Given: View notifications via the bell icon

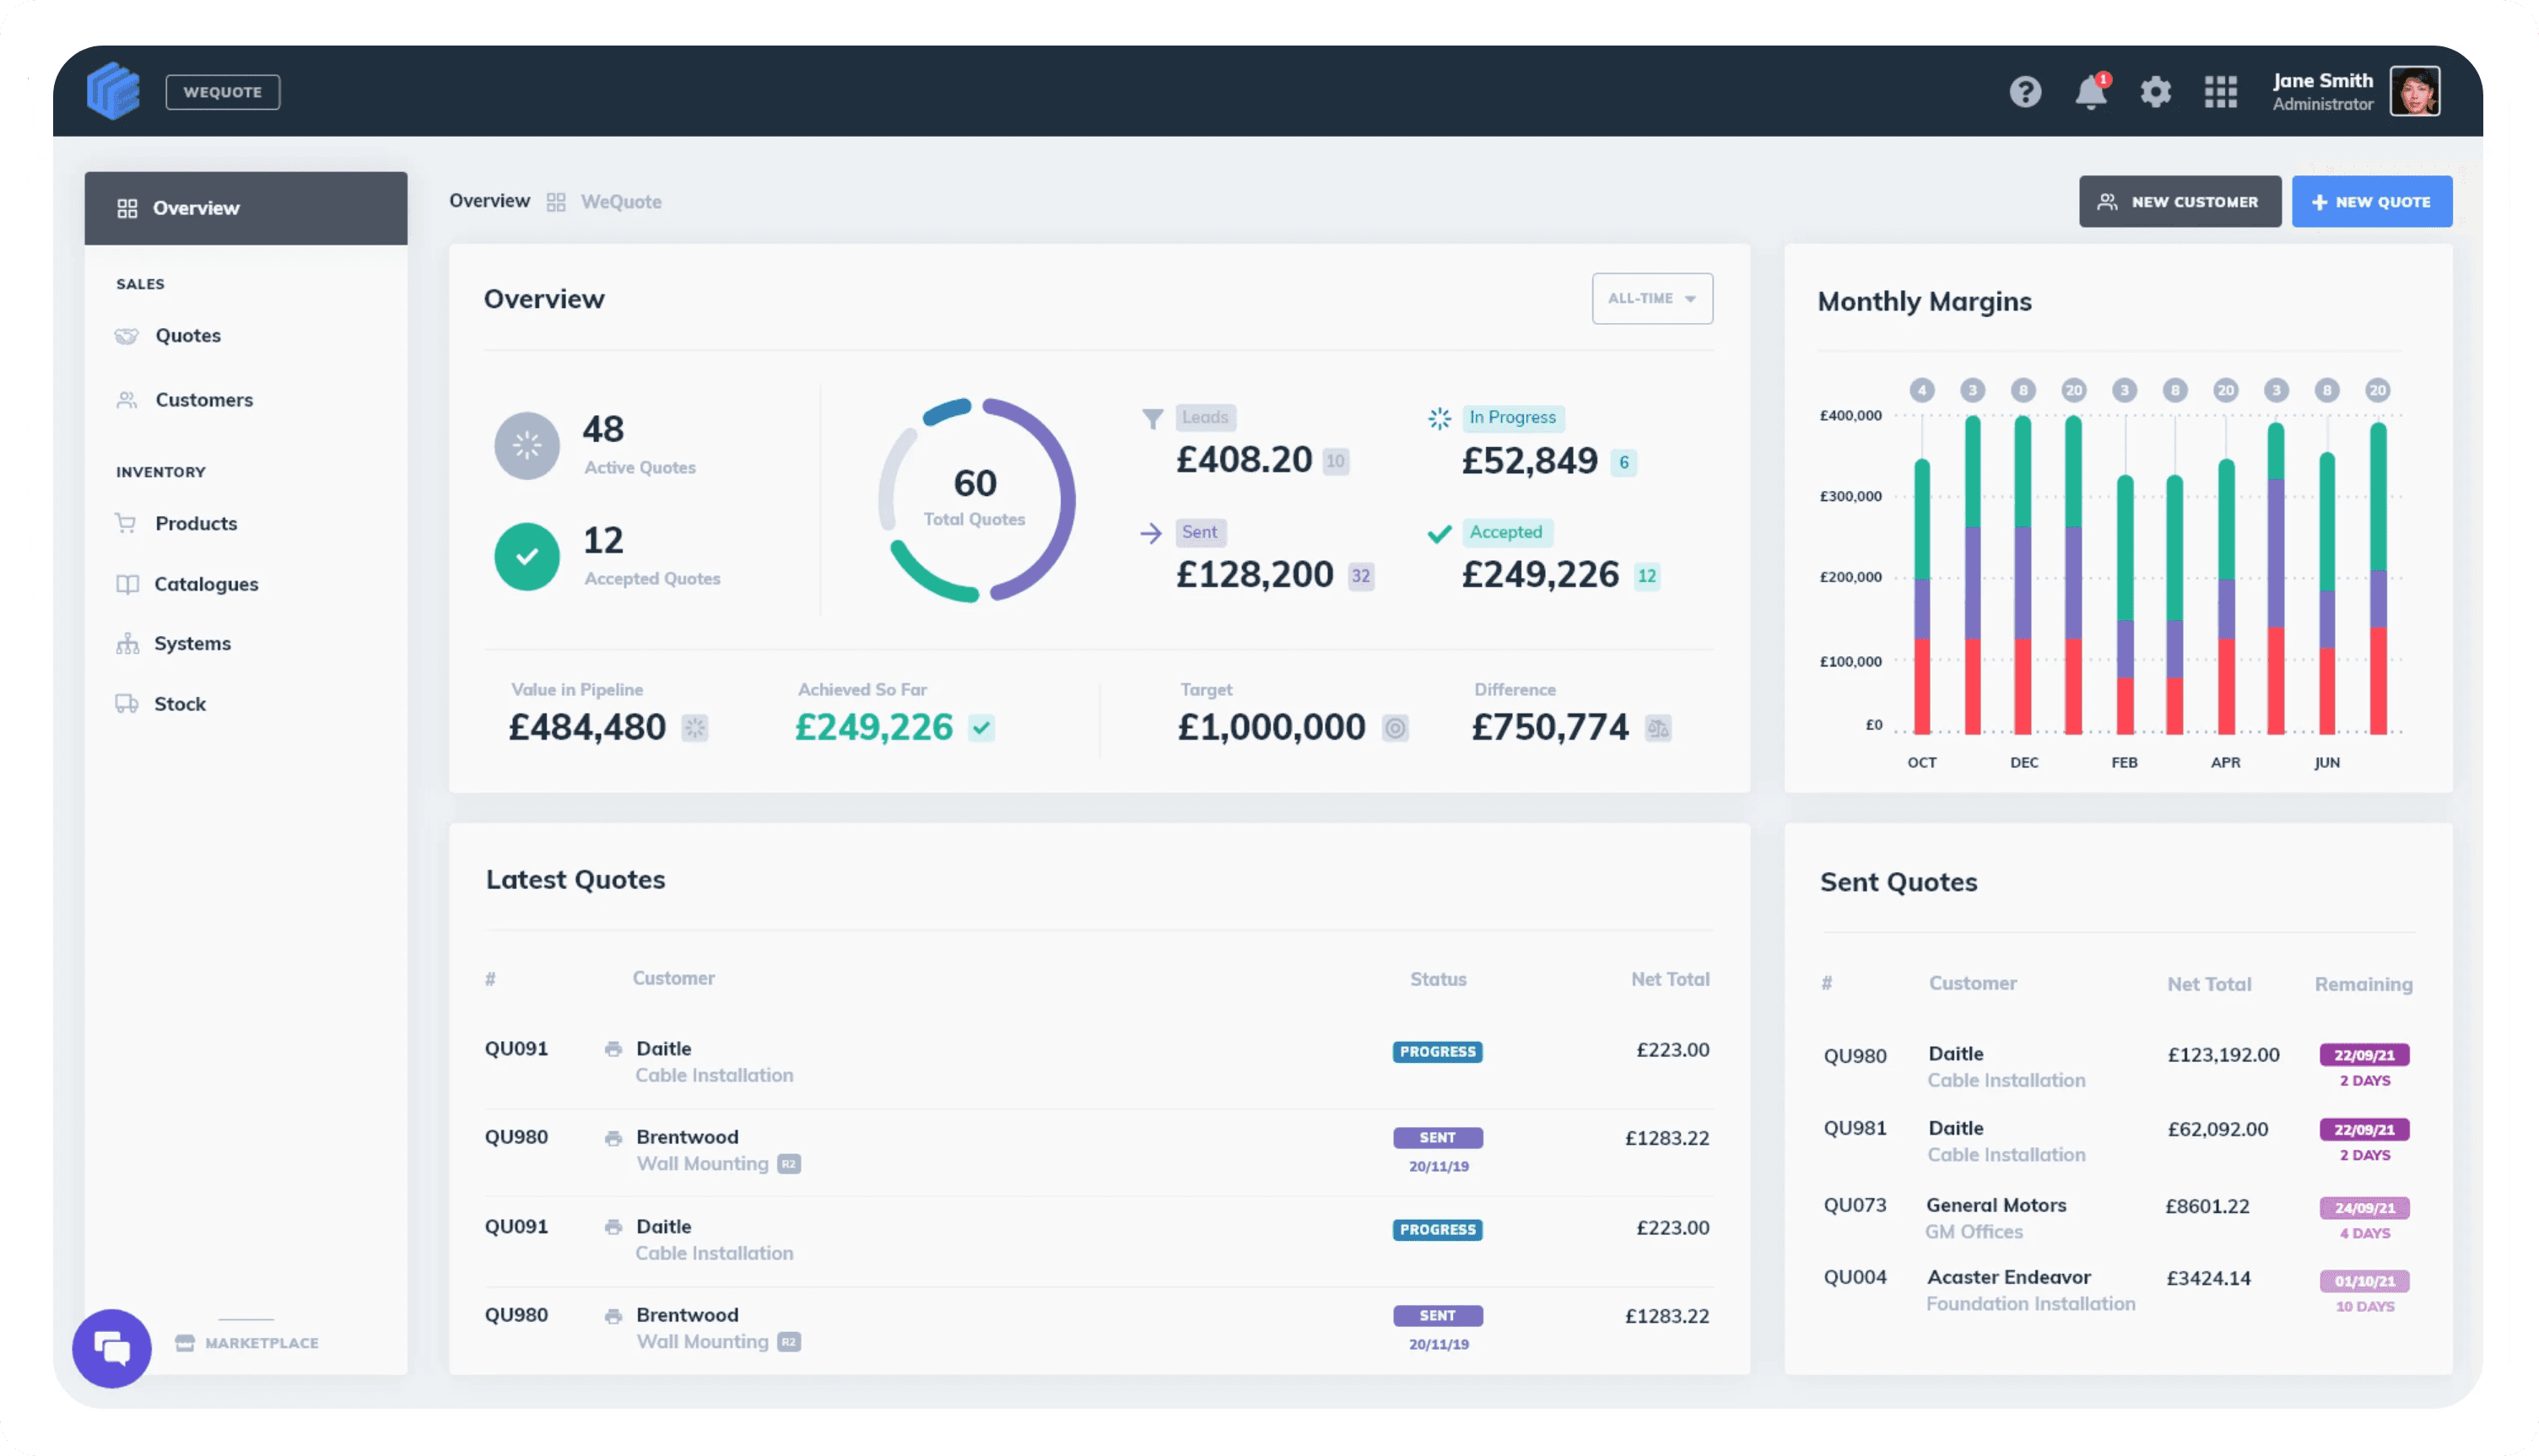Looking at the screenshot, I should pos(2091,91).
